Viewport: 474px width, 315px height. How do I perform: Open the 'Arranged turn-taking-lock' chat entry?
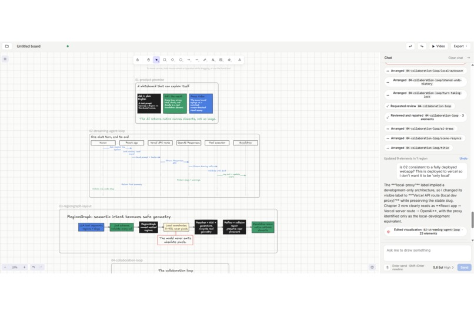[x=425, y=95]
